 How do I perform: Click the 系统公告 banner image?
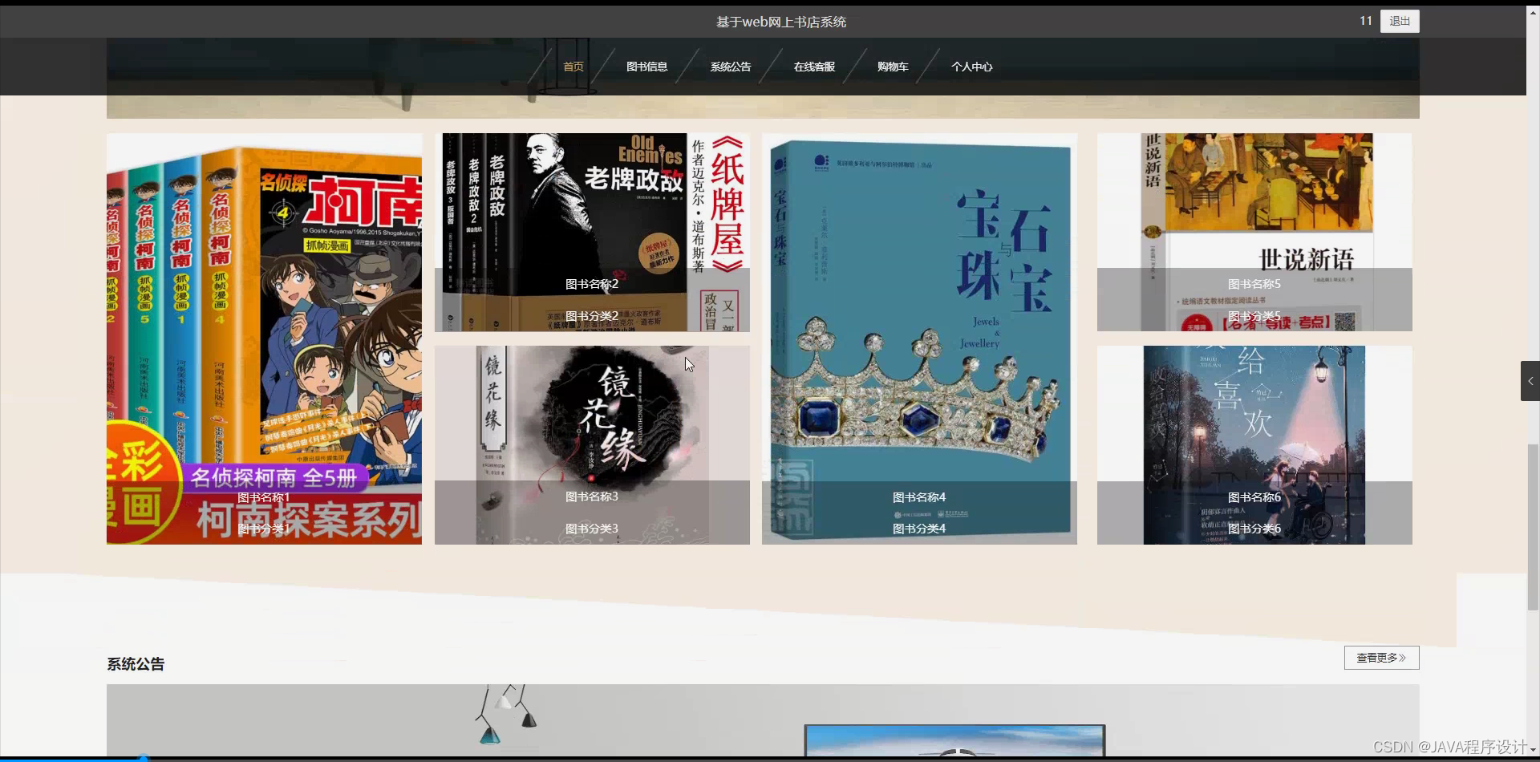click(x=763, y=720)
